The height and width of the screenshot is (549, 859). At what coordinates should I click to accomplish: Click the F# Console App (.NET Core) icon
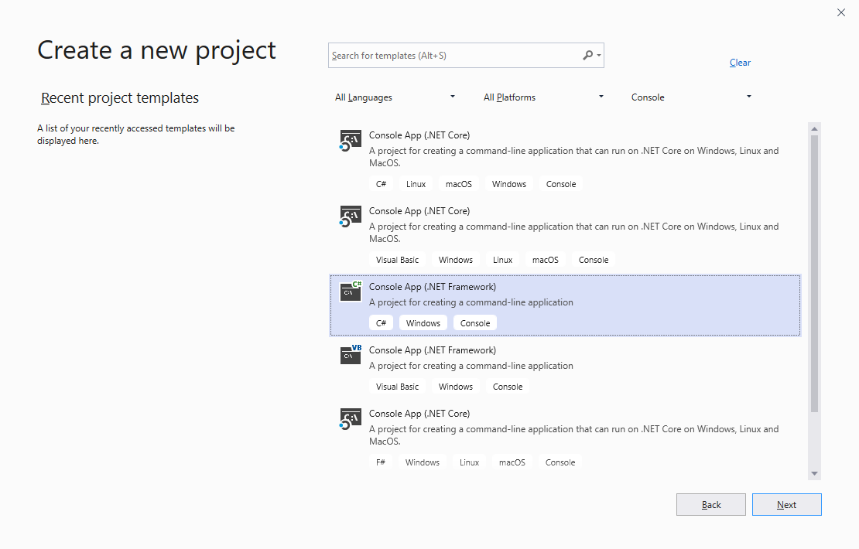click(x=350, y=418)
